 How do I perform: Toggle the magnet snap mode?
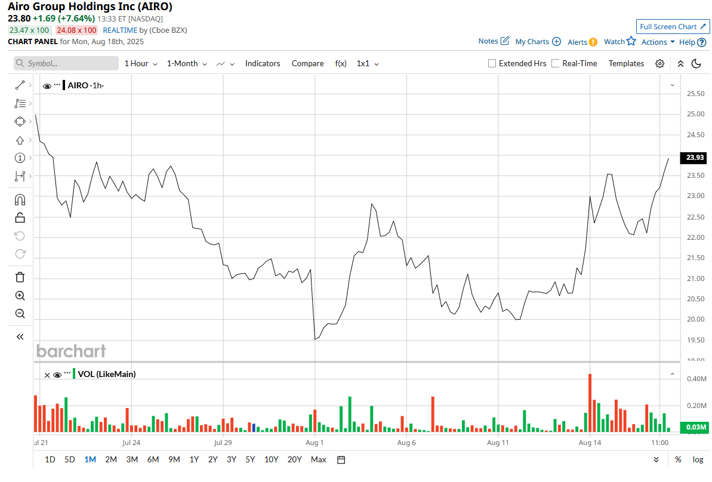(x=20, y=200)
